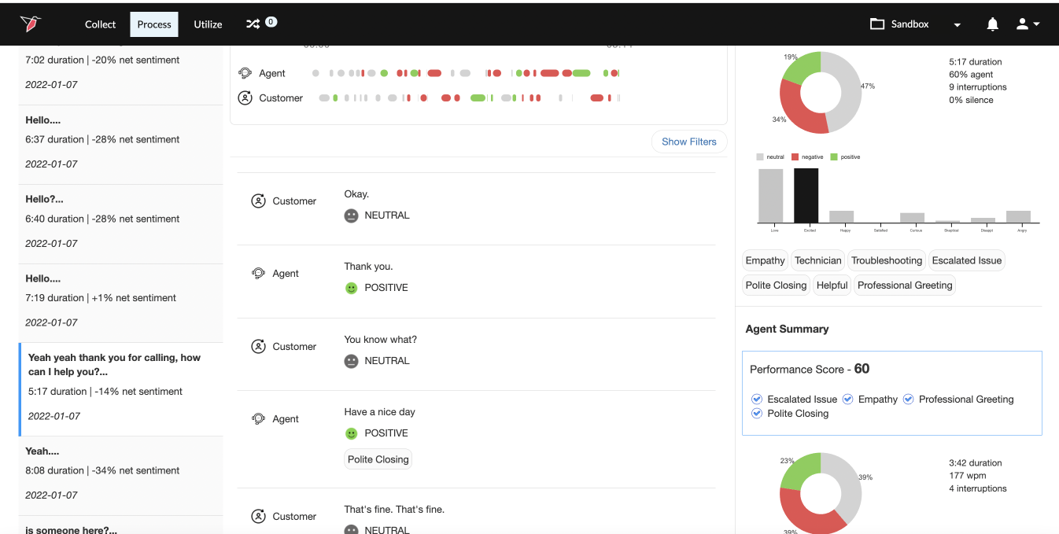This screenshot has width=1059, height=534.
Task: Click the NEUTRAL face icon under 'Okay.'
Action: pos(352,215)
